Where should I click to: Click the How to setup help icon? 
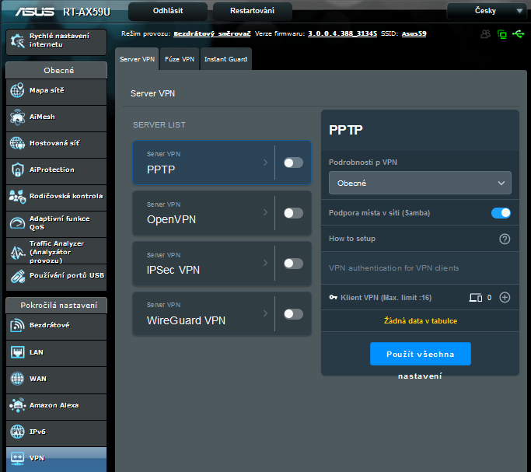(x=504, y=239)
